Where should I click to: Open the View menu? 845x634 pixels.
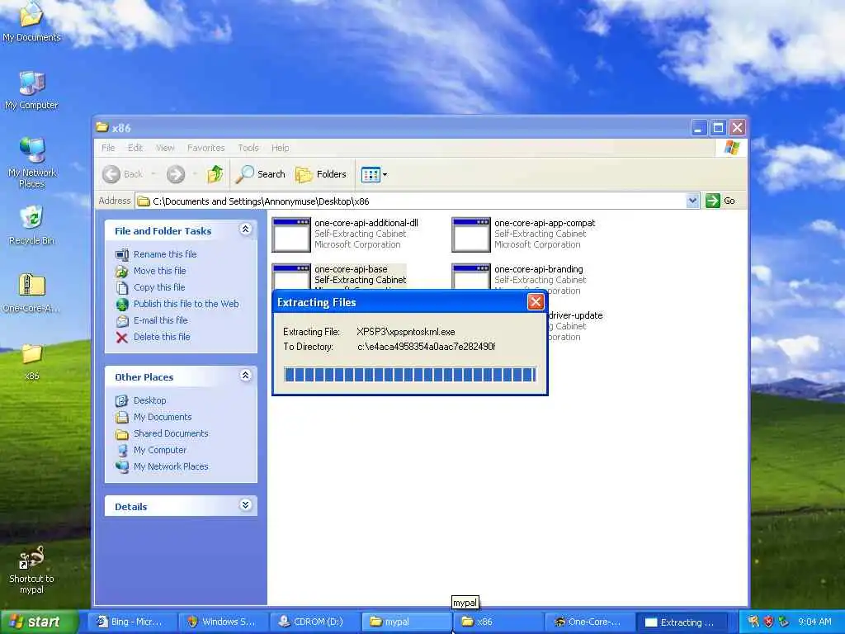pyautogui.click(x=165, y=148)
